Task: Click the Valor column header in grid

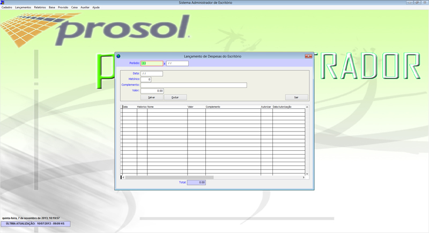Action: 196,107
